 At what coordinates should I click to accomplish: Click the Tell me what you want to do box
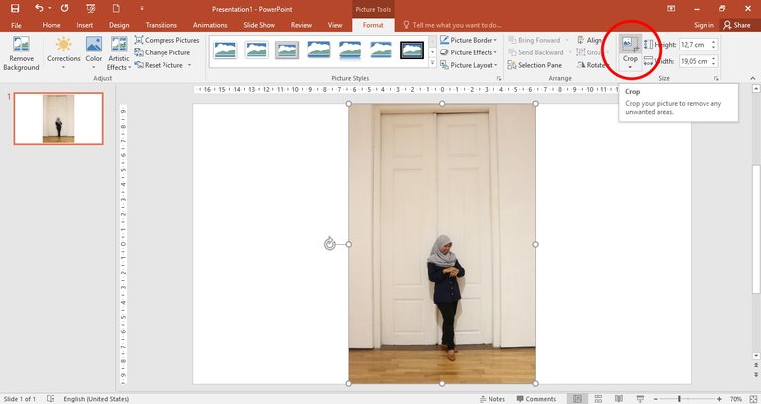click(453, 25)
